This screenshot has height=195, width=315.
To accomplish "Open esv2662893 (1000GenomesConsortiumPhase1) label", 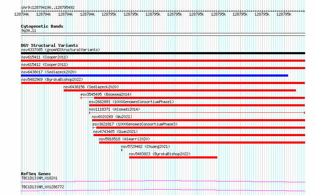I will pos(131,102).
